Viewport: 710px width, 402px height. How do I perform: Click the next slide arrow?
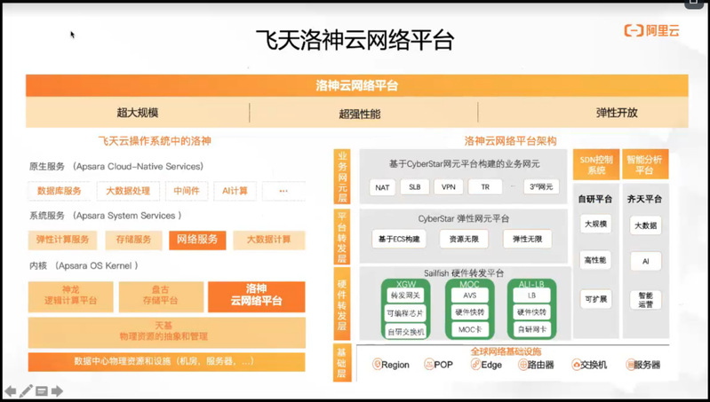pos(57,390)
